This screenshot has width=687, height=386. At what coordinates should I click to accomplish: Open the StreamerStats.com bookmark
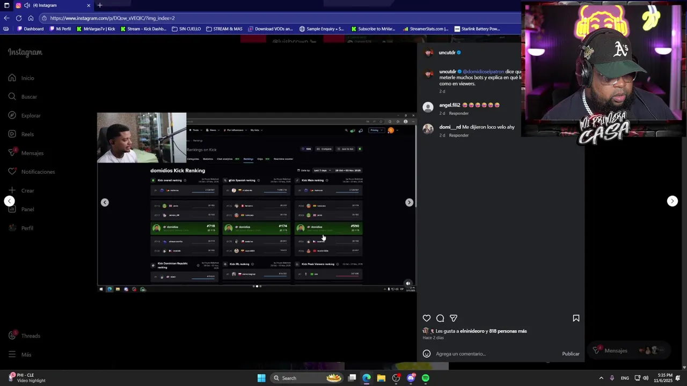tap(425, 29)
